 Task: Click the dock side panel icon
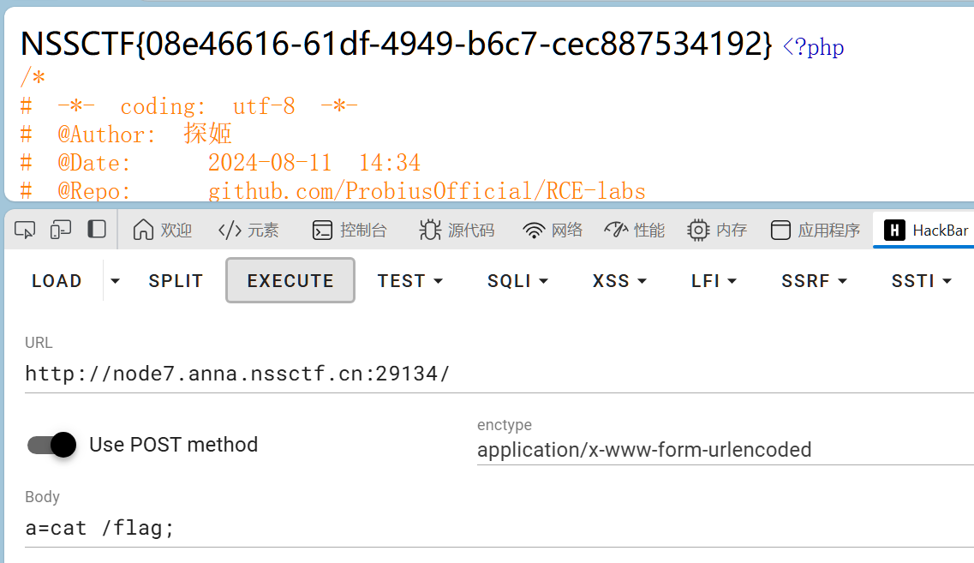click(x=97, y=230)
